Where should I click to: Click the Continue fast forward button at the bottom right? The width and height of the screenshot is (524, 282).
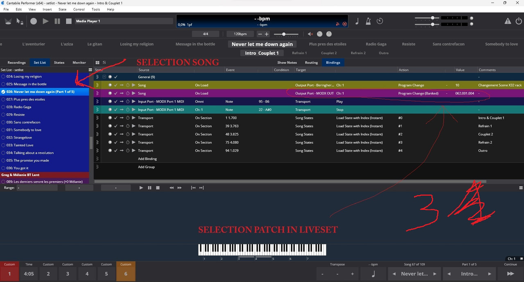[510, 274]
